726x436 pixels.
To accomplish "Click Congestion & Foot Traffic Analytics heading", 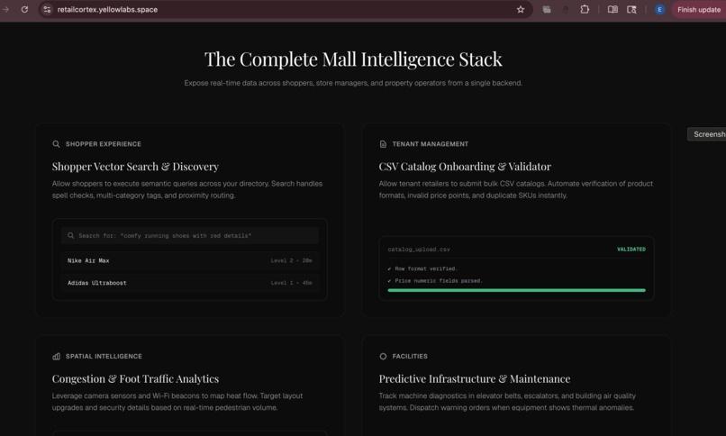I will point(135,378).
